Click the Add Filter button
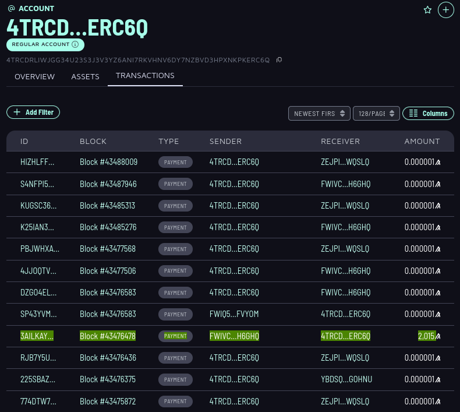 (x=33, y=112)
